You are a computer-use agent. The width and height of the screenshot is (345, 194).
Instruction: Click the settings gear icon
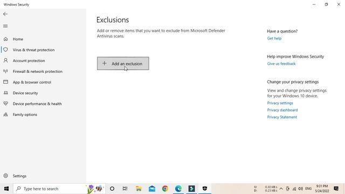point(6,176)
